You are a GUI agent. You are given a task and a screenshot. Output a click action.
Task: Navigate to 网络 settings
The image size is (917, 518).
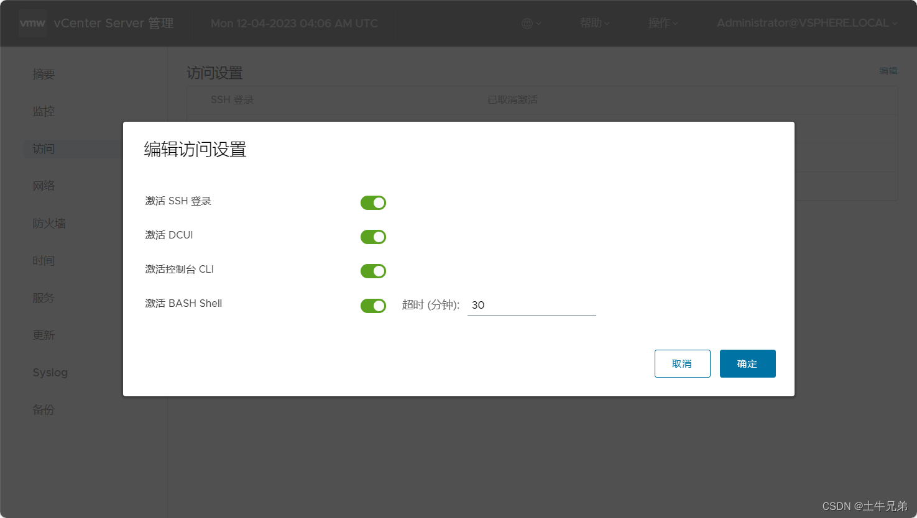pyautogui.click(x=43, y=186)
